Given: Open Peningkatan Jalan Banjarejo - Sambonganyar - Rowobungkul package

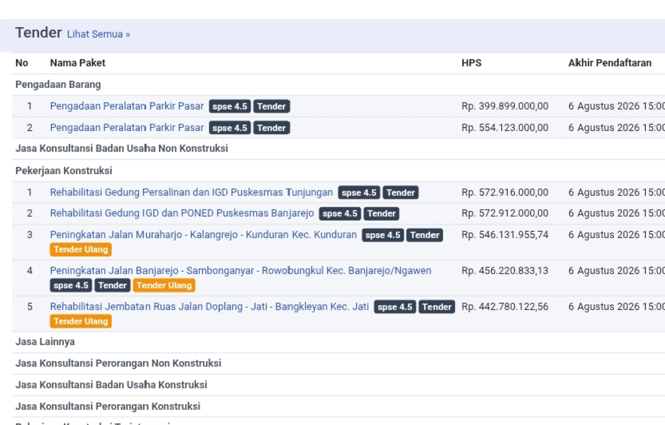Looking at the screenshot, I should (241, 271).
